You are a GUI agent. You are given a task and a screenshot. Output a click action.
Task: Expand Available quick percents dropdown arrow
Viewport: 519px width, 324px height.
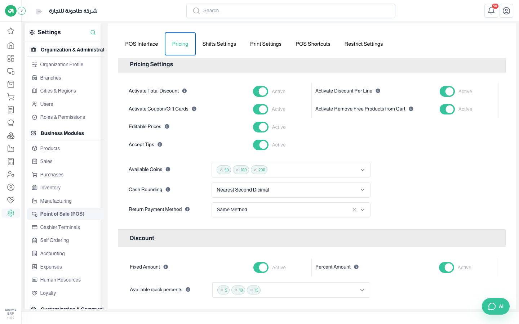pos(362,290)
